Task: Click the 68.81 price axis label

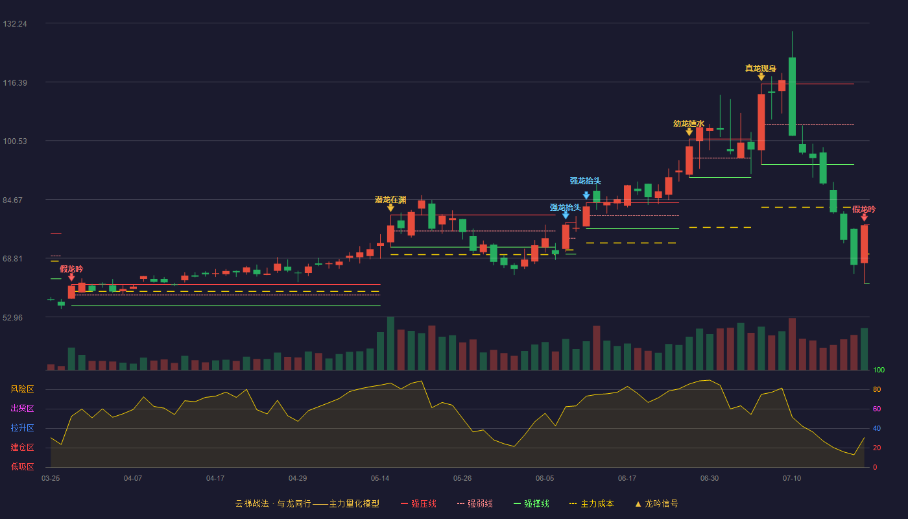Action: point(13,258)
